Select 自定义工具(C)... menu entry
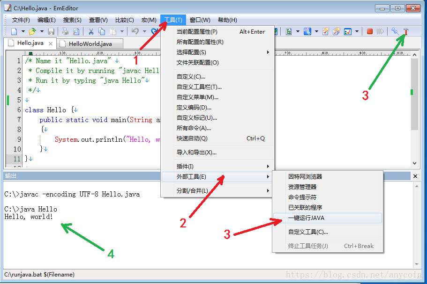Image resolution: width=427 pixels, height=284 pixels. [307, 232]
